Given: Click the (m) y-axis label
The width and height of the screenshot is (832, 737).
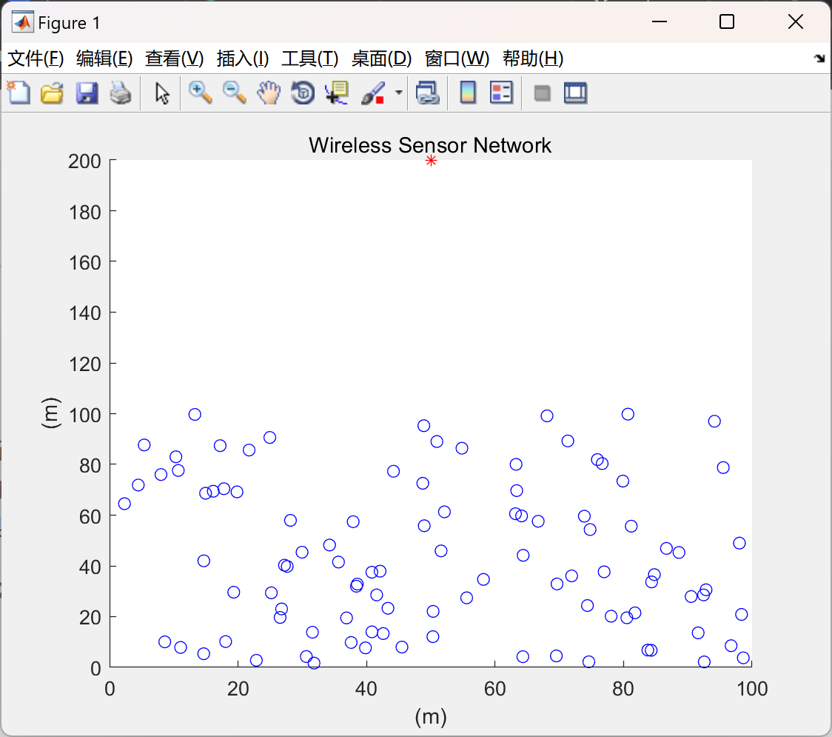Looking at the screenshot, I should [52, 413].
